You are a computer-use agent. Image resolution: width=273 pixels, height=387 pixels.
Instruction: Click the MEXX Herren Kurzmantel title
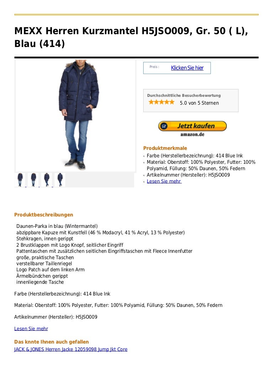point(131,37)
